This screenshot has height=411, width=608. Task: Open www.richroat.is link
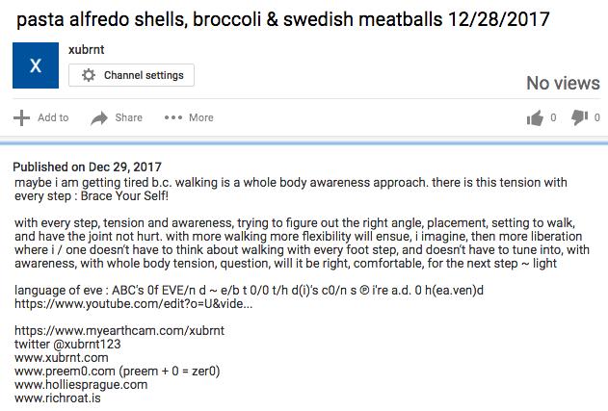click(58, 398)
